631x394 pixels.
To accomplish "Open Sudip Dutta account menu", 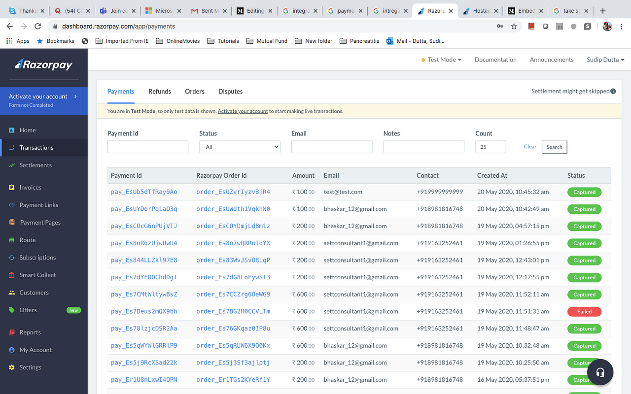I will (x=605, y=60).
